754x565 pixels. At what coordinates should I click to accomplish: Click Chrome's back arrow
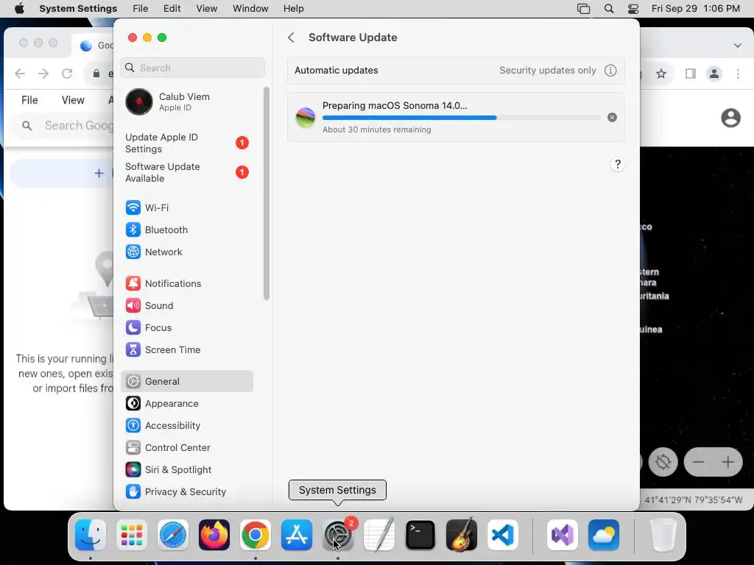20,73
